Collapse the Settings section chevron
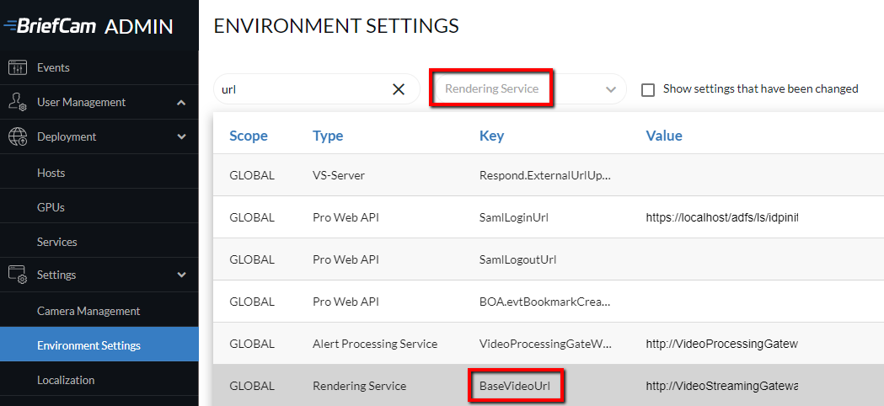 (x=181, y=275)
